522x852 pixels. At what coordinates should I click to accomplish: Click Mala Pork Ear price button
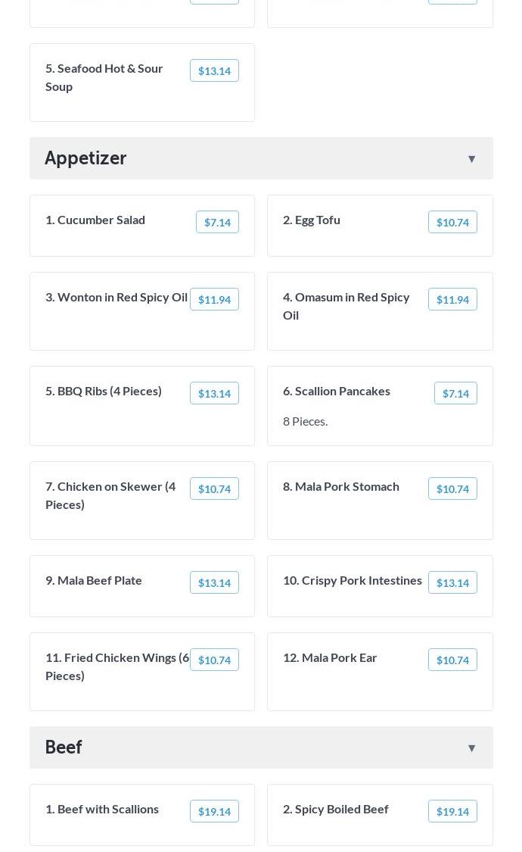click(x=452, y=660)
